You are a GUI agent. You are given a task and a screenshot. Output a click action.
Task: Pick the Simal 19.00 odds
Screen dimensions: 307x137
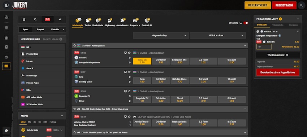(180, 100)
